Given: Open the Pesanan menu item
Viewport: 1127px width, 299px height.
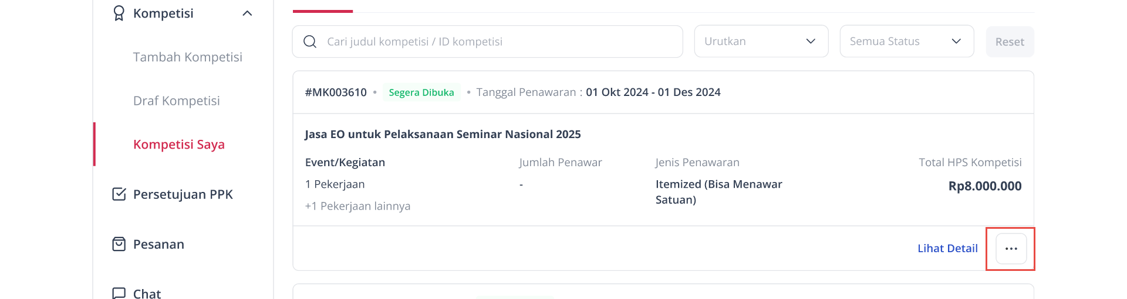Looking at the screenshot, I should point(158,244).
